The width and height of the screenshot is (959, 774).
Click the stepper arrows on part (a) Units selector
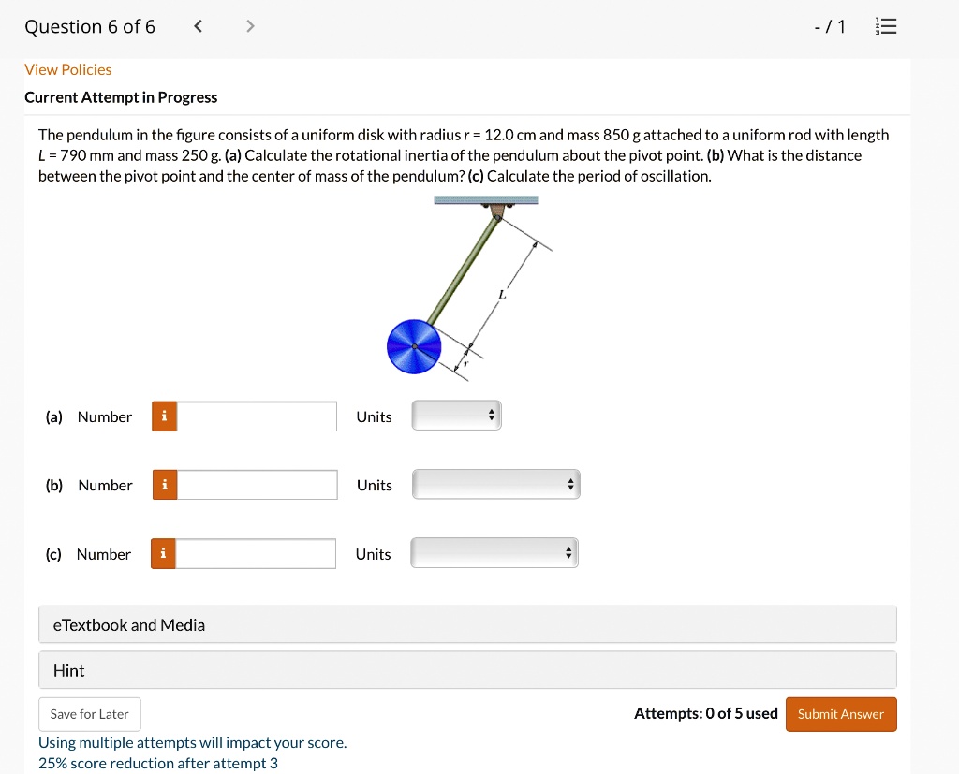[490, 415]
